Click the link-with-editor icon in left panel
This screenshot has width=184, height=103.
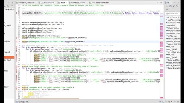point(8,6)
